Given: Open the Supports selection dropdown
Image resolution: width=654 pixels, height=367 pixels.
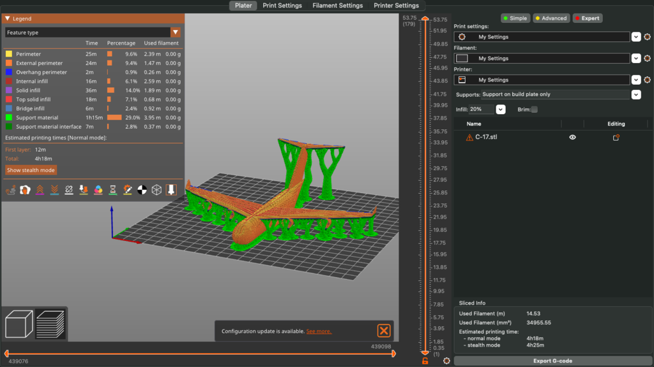Looking at the screenshot, I should tap(635, 94).
